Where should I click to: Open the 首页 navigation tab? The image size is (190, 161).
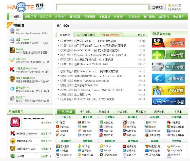[x=16, y=17]
